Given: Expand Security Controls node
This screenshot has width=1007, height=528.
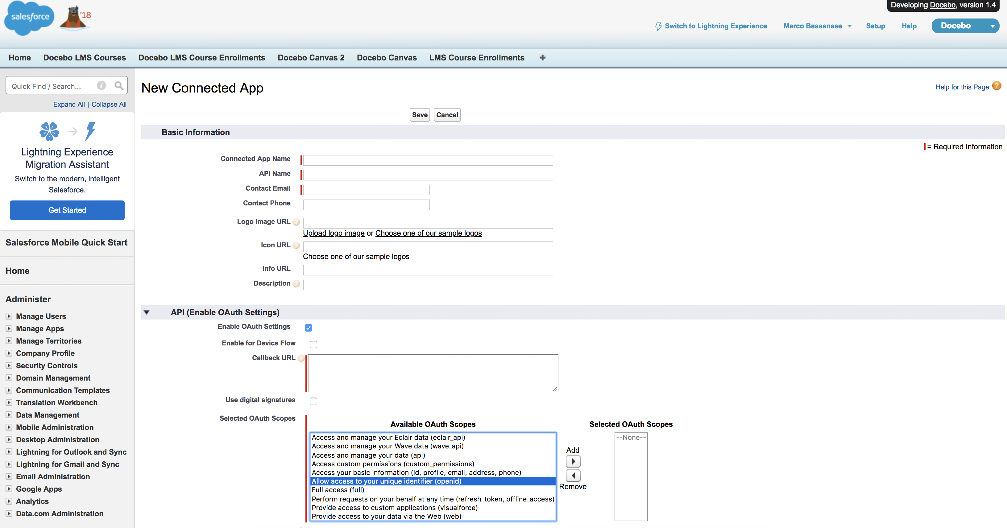Looking at the screenshot, I should 9,365.
